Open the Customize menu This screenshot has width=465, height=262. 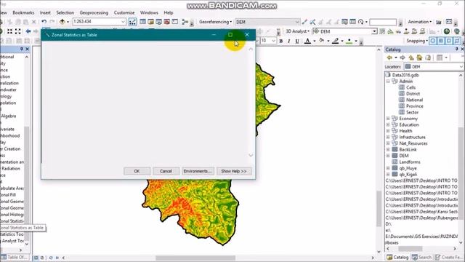[124, 13]
